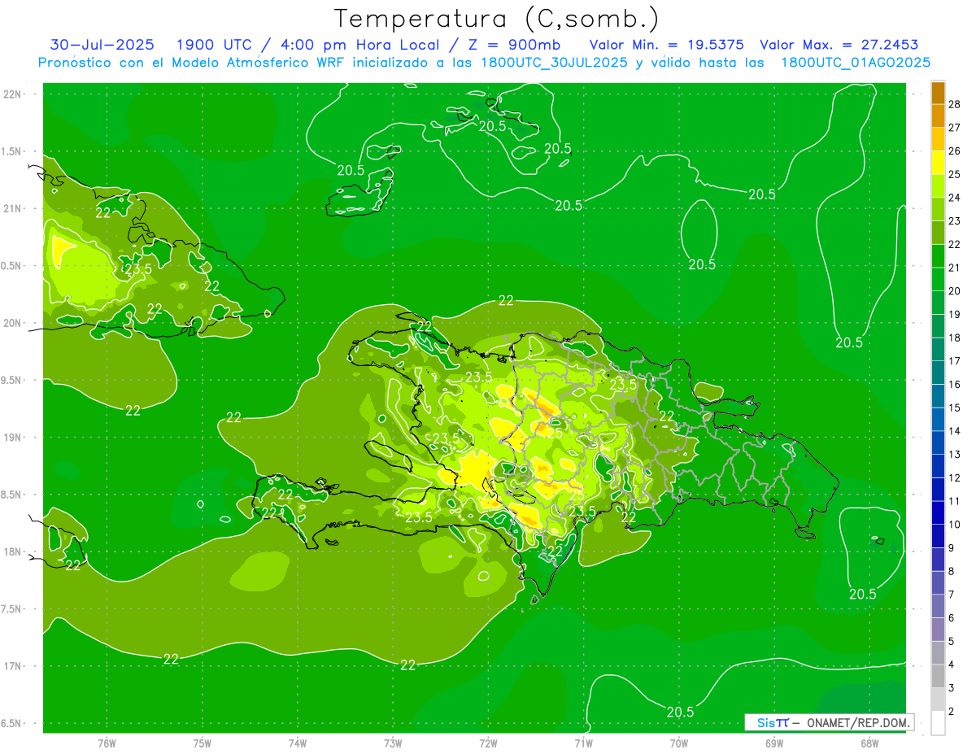The image size is (976, 754).
Task: Click the "12" legend scale value
Action: 955,478
